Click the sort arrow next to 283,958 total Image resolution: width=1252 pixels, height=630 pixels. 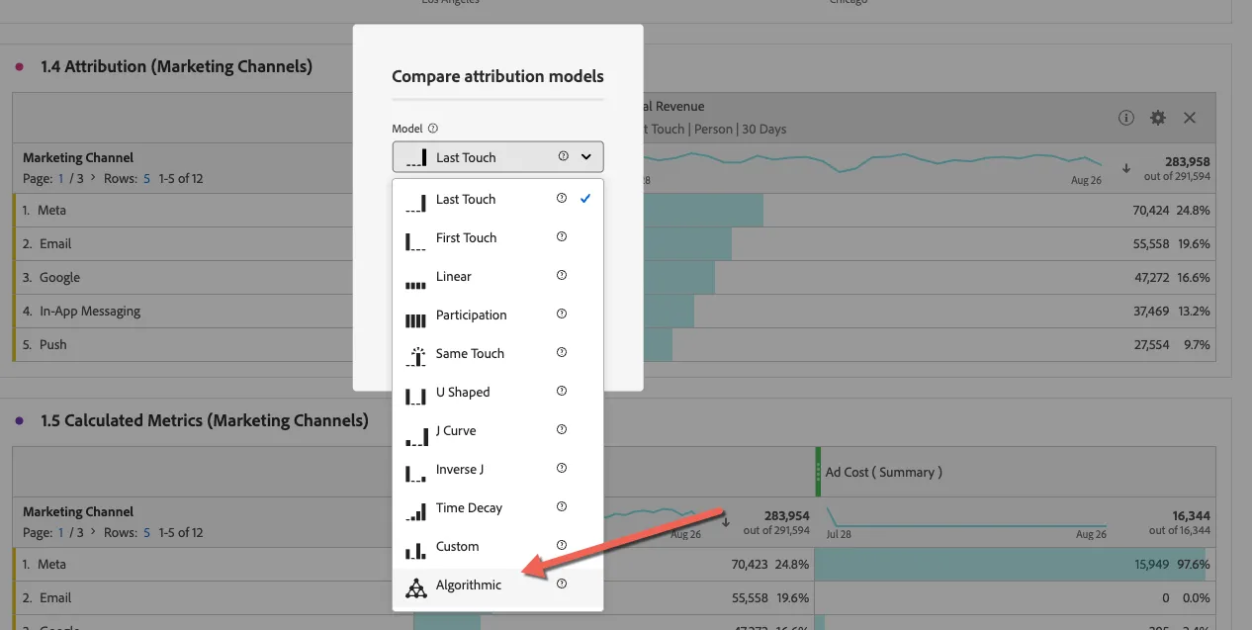coord(1126,168)
